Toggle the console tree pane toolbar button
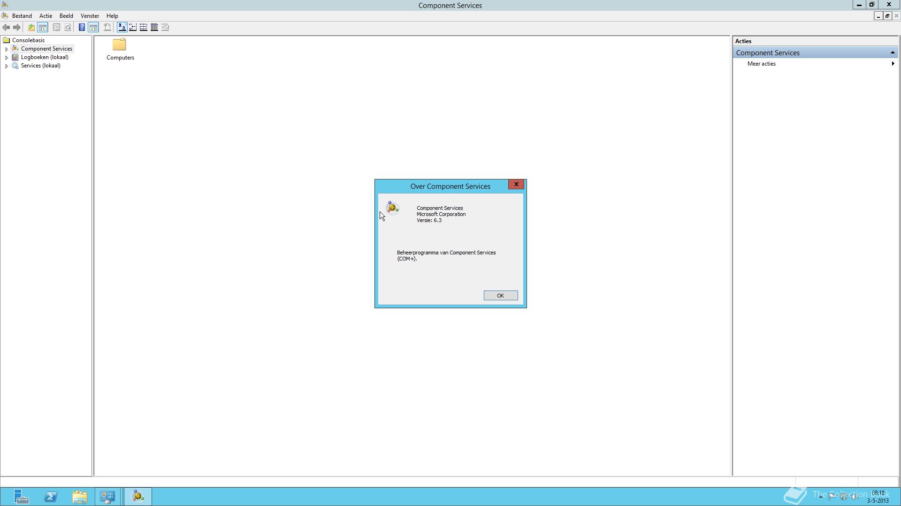The width and height of the screenshot is (901, 506). (42, 27)
